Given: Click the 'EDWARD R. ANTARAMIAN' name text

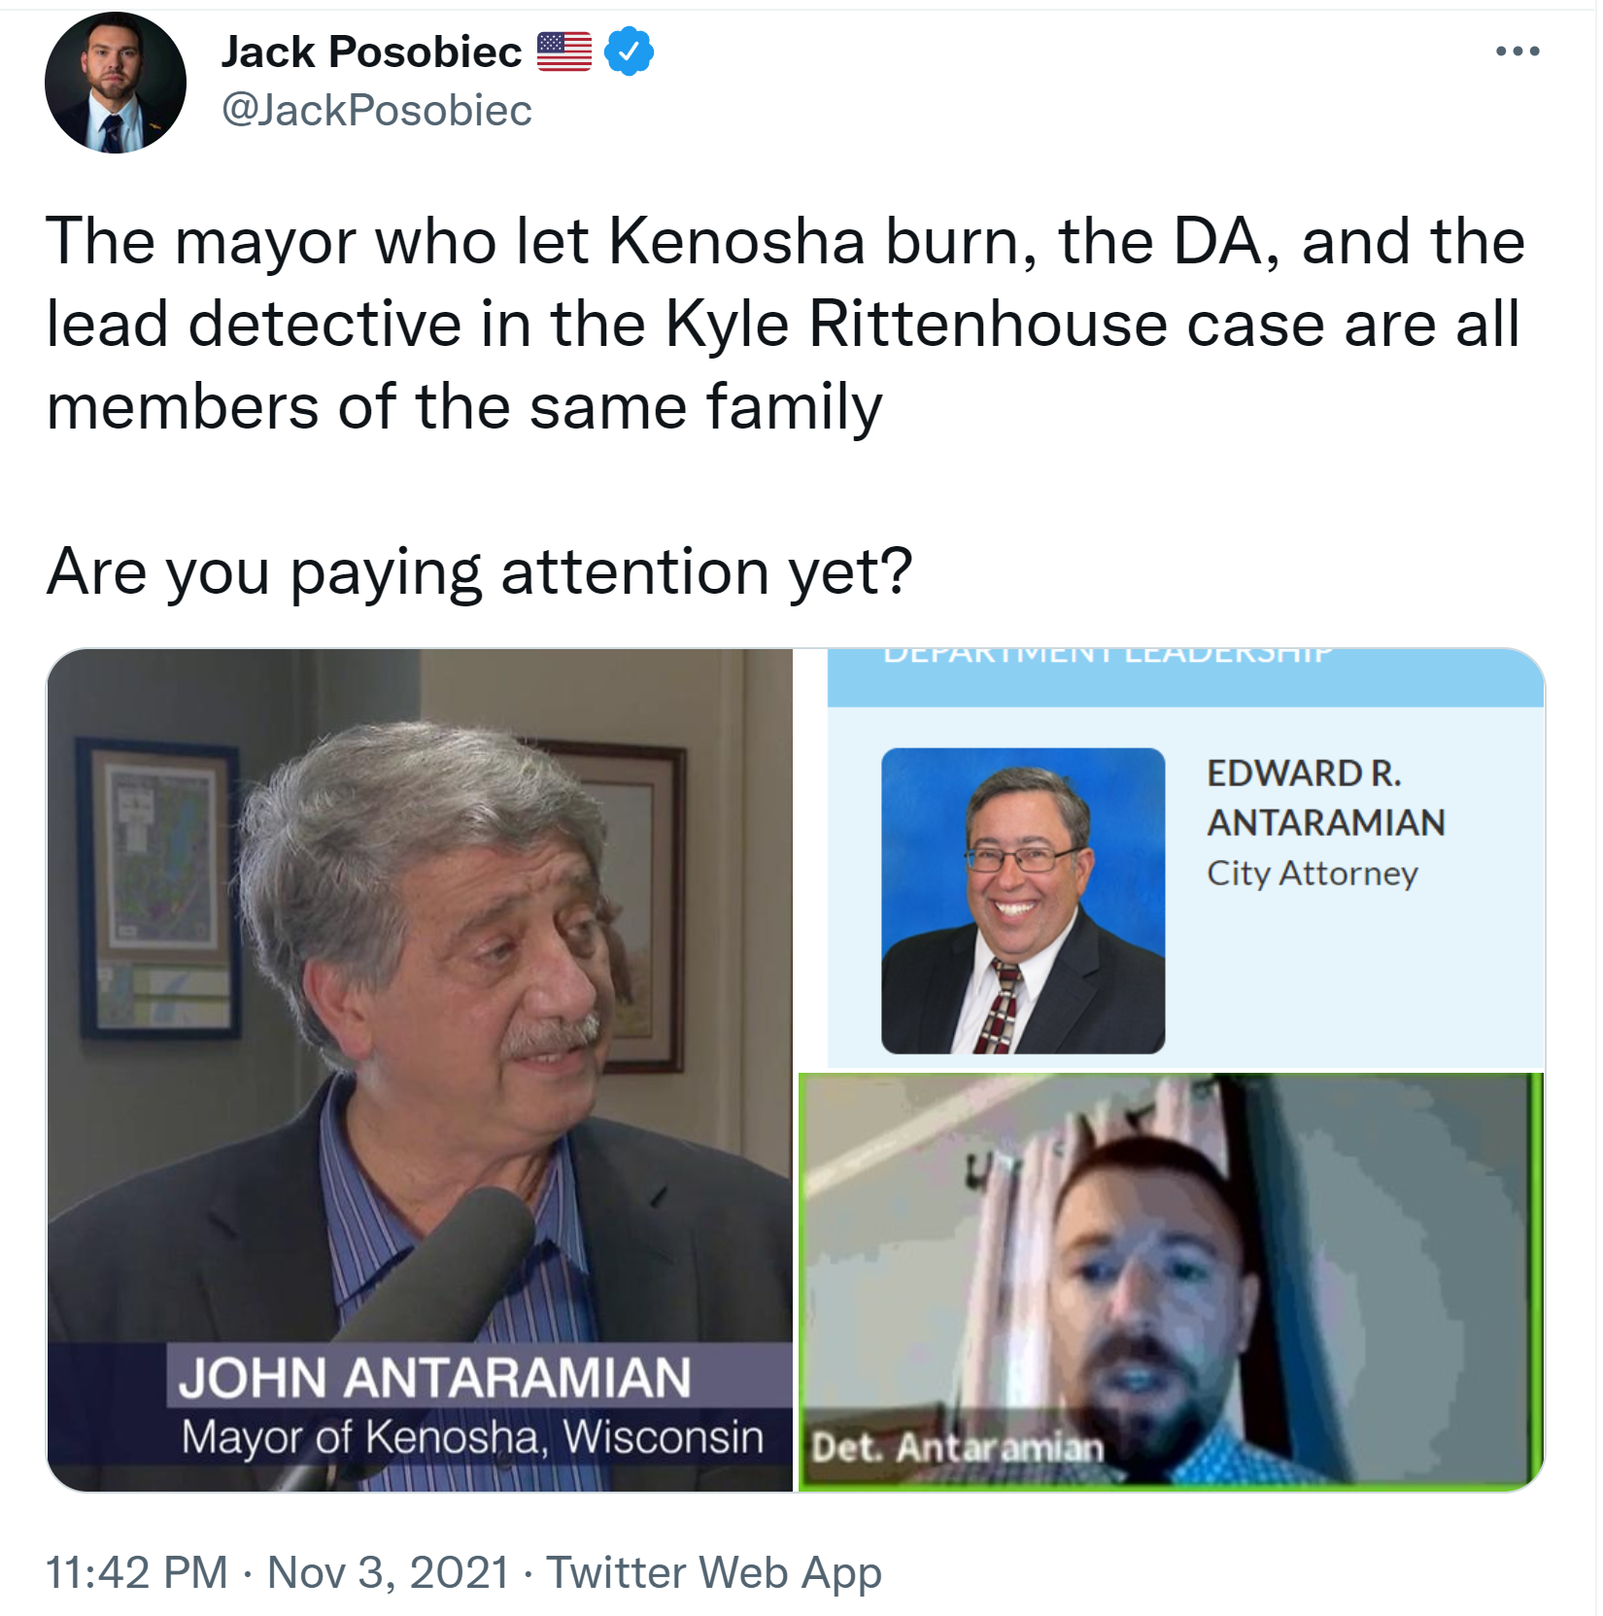Looking at the screenshot, I should 1326,798.
